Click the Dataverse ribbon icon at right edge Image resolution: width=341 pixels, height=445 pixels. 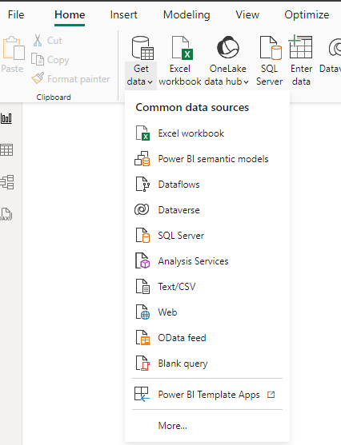(335, 48)
